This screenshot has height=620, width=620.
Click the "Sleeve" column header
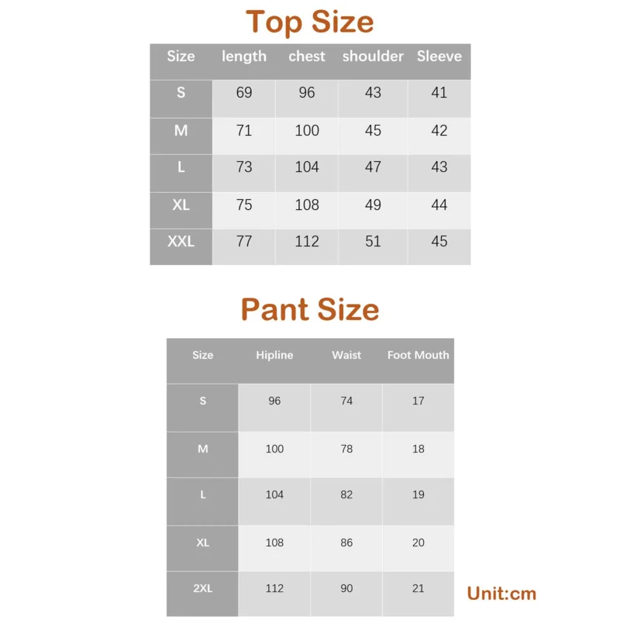(439, 57)
